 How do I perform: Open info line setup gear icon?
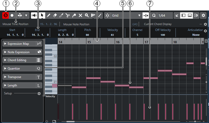pyautogui.click(x=205, y=31)
